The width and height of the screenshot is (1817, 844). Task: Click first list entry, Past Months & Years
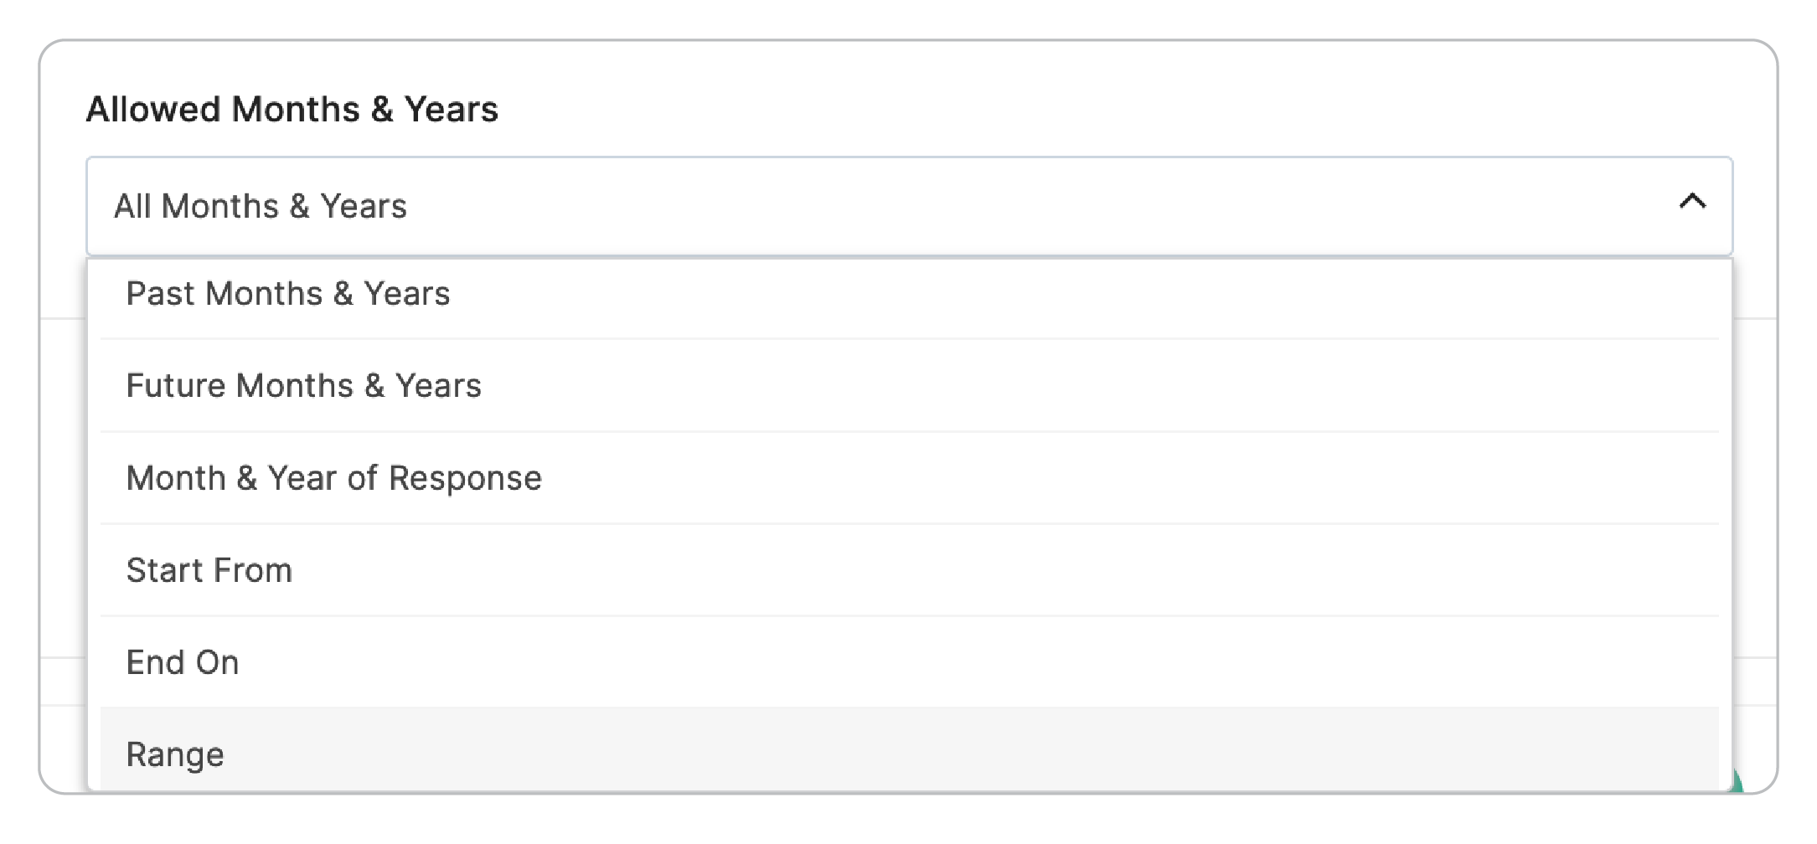pos(288,294)
